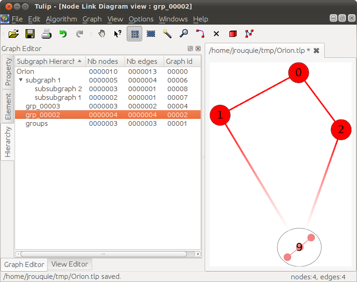Select the magic wand selection tool
Screen dimensions: 357x282
tap(167, 34)
